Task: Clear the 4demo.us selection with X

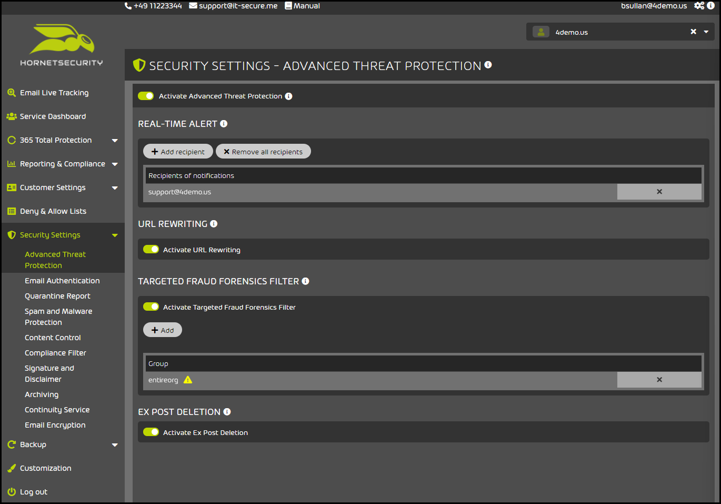Action: coord(694,32)
